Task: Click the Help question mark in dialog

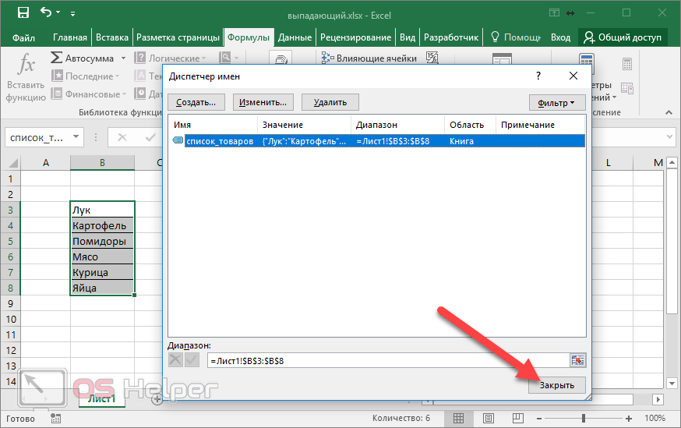Action: click(x=538, y=76)
